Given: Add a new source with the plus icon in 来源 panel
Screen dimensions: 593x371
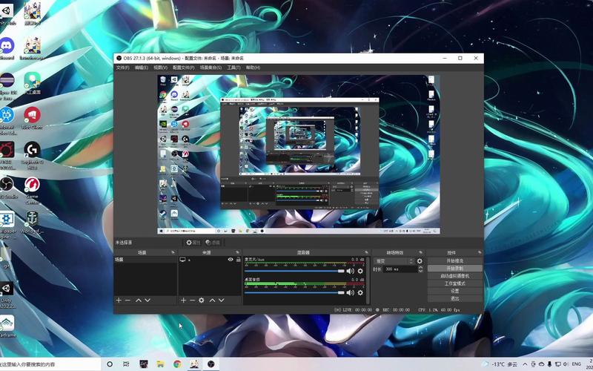Looking at the screenshot, I should click(183, 301).
